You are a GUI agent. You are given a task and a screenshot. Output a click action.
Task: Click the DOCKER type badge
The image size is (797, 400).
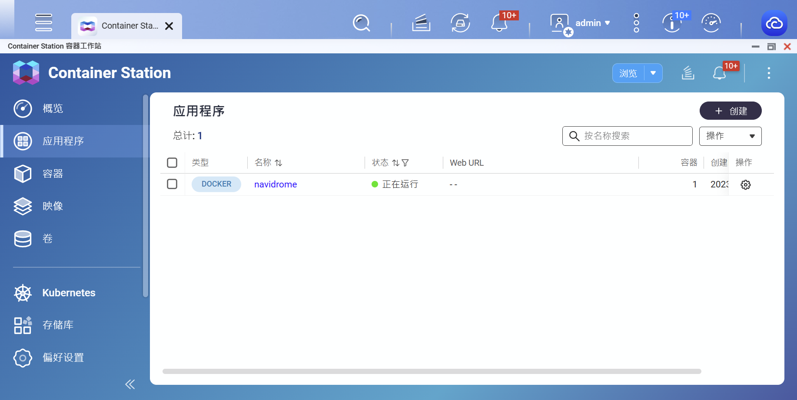[216, 184]
